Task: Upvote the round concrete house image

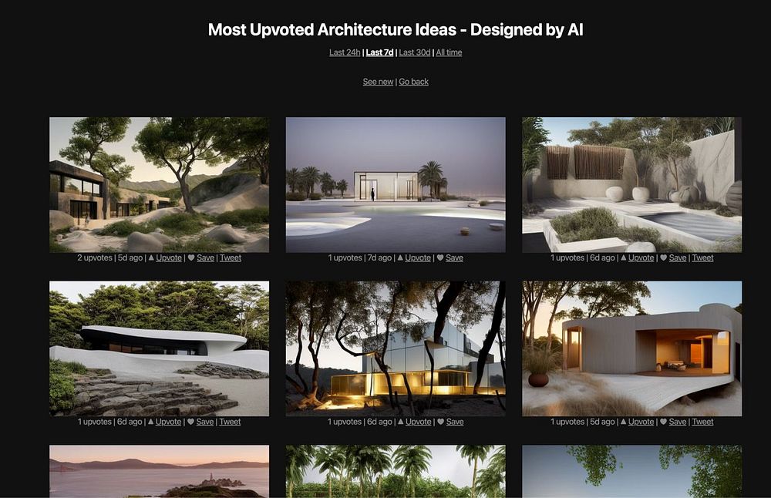Action: tap(641, 422)
